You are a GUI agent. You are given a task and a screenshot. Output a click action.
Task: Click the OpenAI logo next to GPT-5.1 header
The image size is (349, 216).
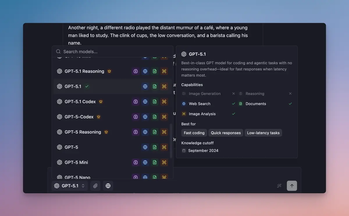click(x=184, y=54)
